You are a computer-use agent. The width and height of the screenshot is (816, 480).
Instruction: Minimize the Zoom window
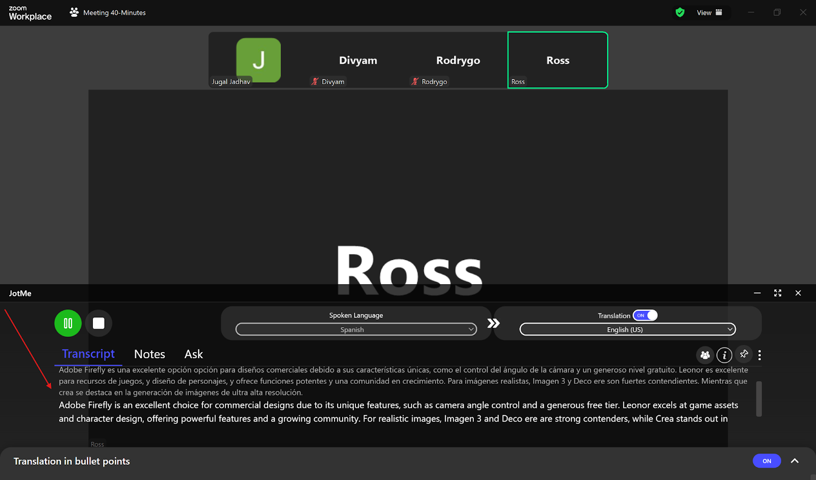point(751,12)
